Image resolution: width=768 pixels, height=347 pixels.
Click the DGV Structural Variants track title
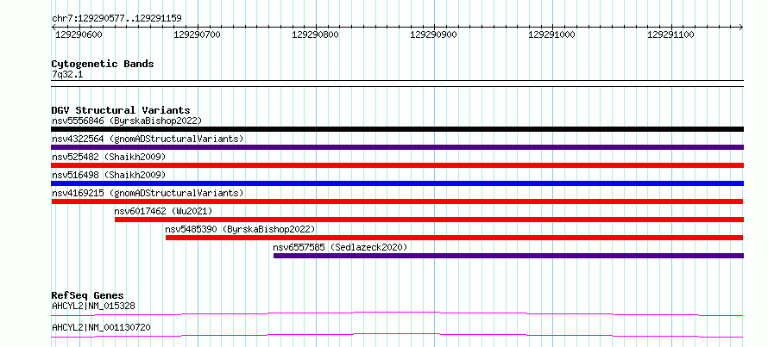tap(121, 110)
